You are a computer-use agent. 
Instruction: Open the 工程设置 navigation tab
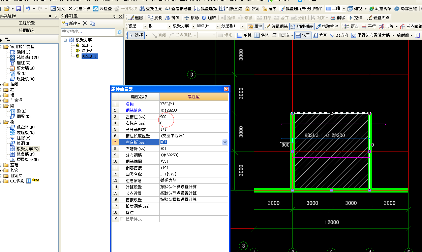click(27, 23)
